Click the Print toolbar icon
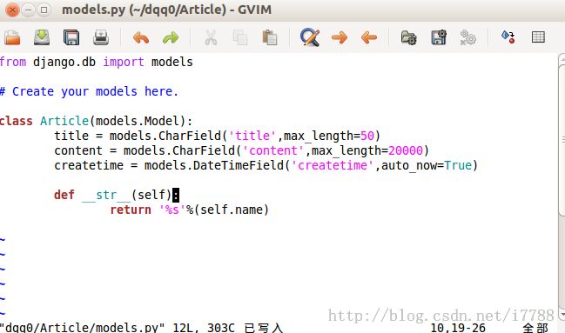The height and width of the screenshot is (333, 565). pos(101,37)
